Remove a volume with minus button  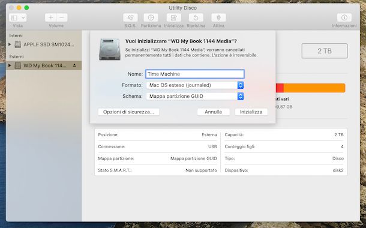pyautogui.click(x=62, y=18)
